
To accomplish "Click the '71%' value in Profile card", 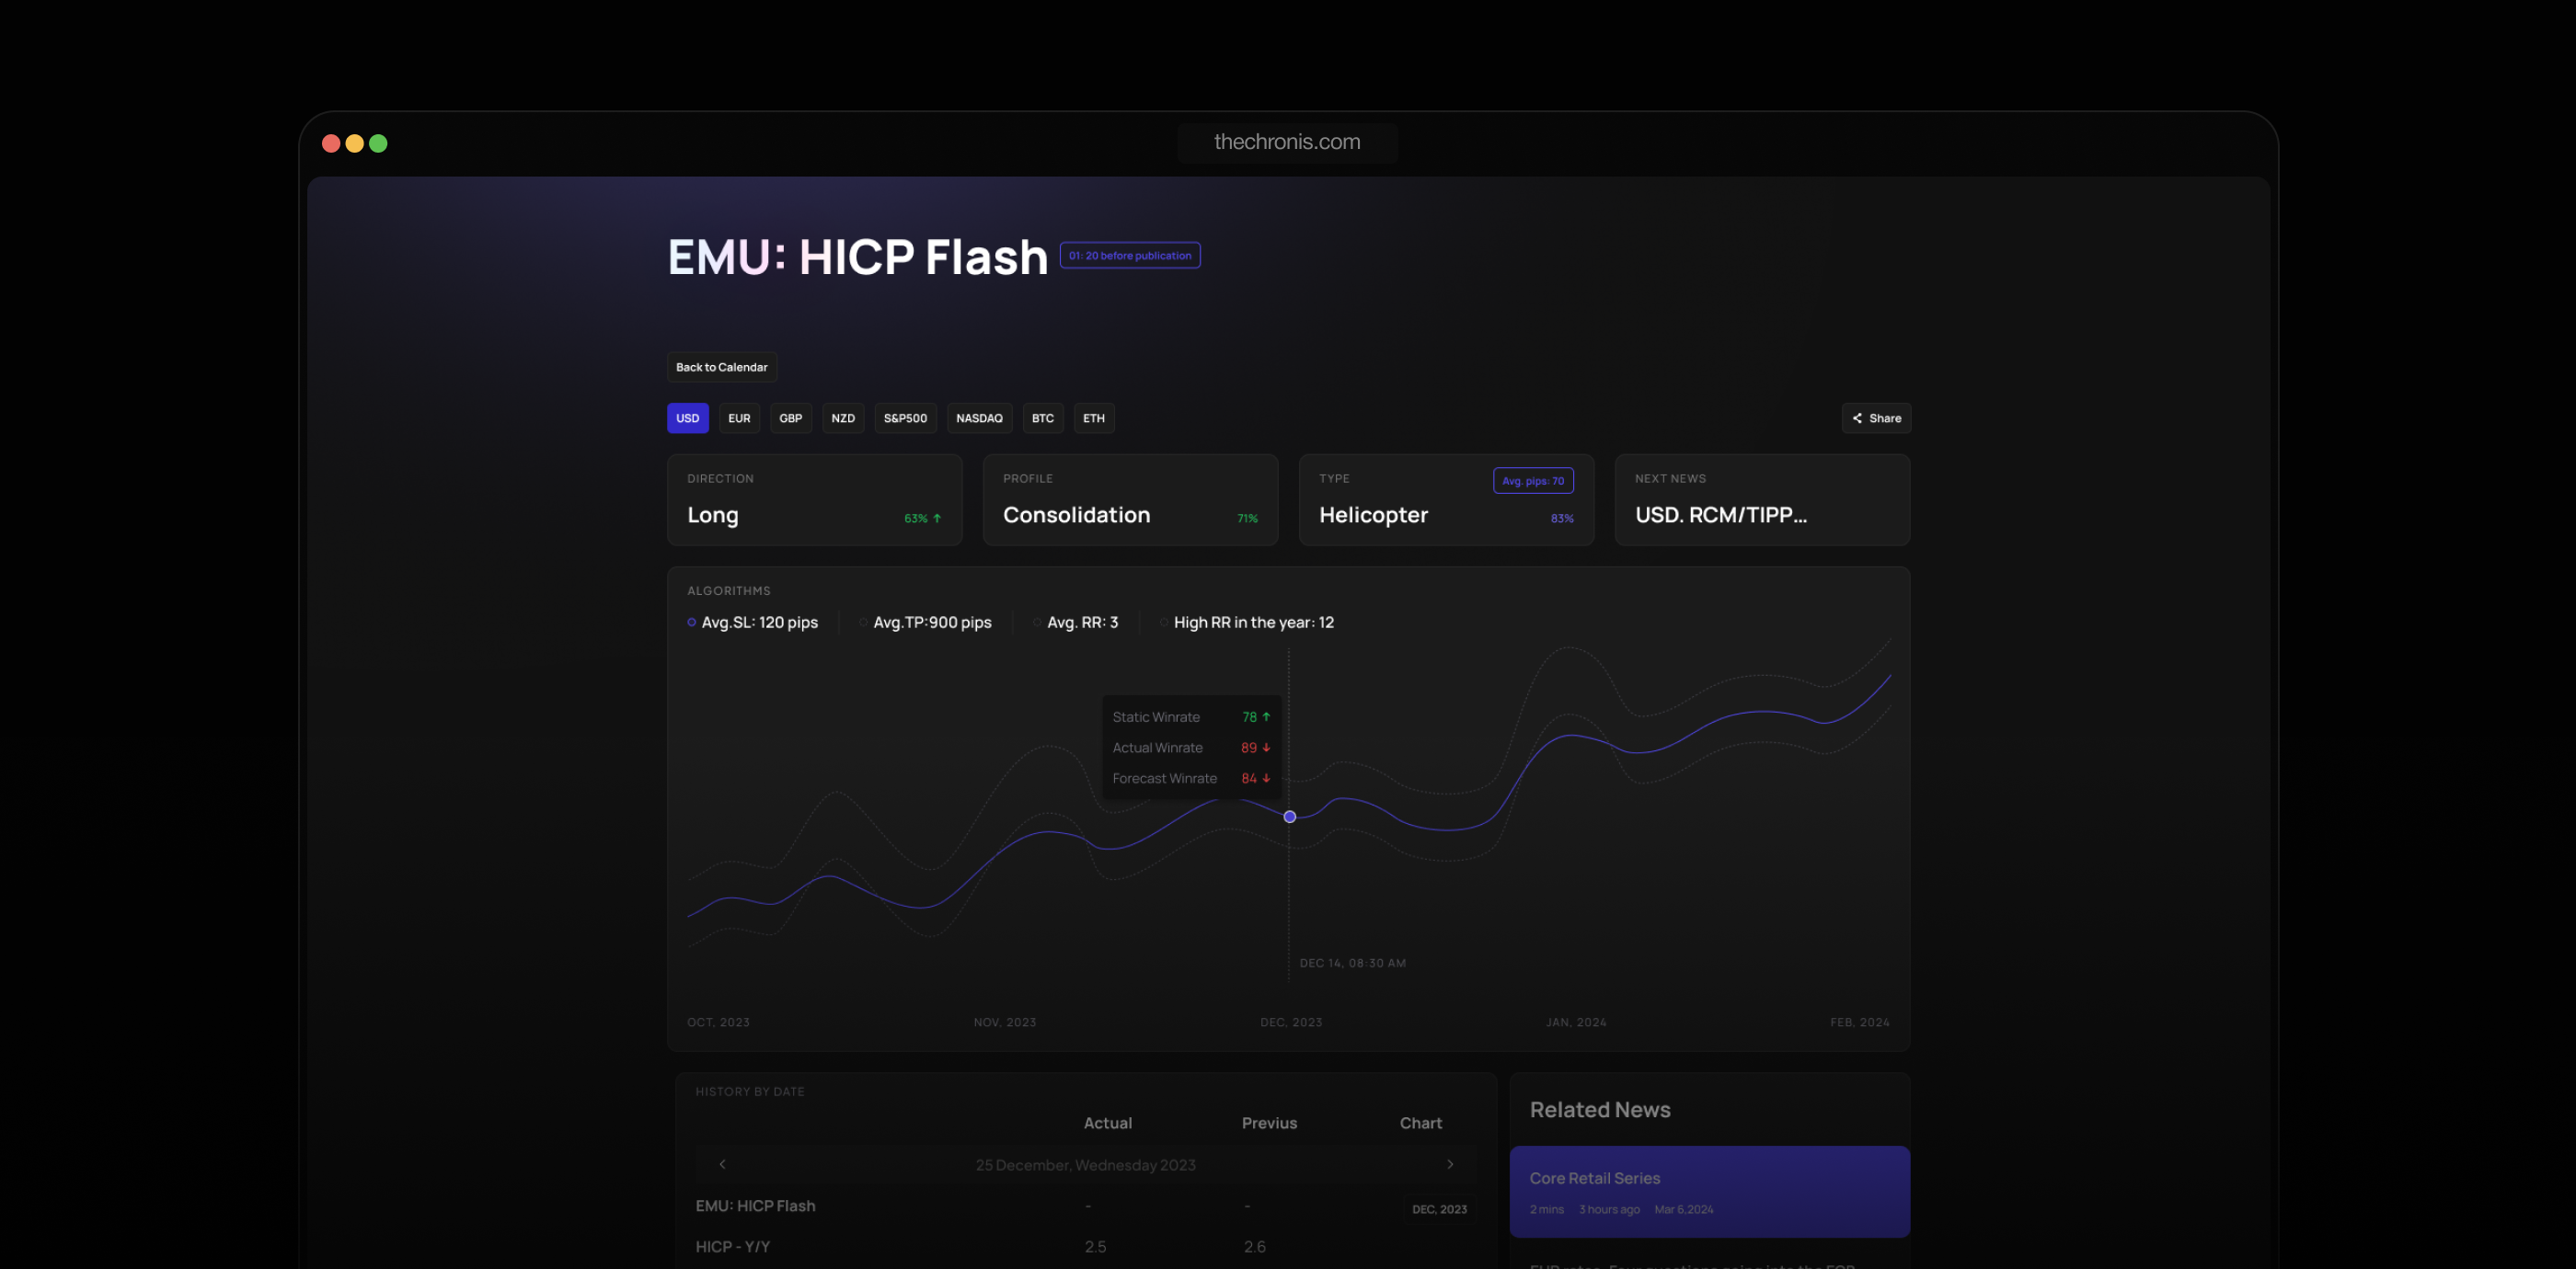I will pyautogui.click(x=1247, y=519).
